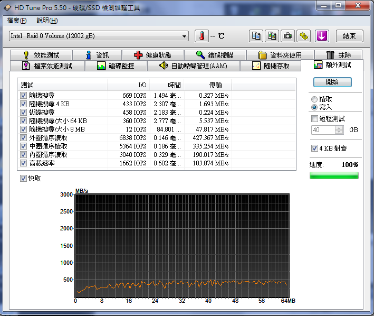374x316 pixels.
Task: Click the purple minimize-to-tray arrow icon
Action: (322, 36)
